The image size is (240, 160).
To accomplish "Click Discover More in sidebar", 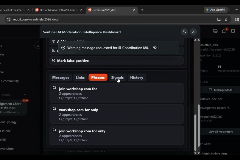I will click(x=7, y=149).
